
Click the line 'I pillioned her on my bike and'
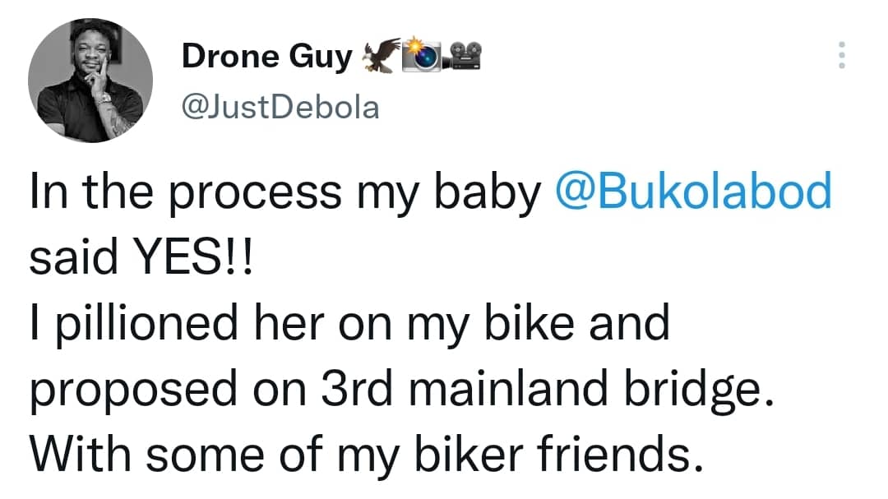[x=349, y=324]
